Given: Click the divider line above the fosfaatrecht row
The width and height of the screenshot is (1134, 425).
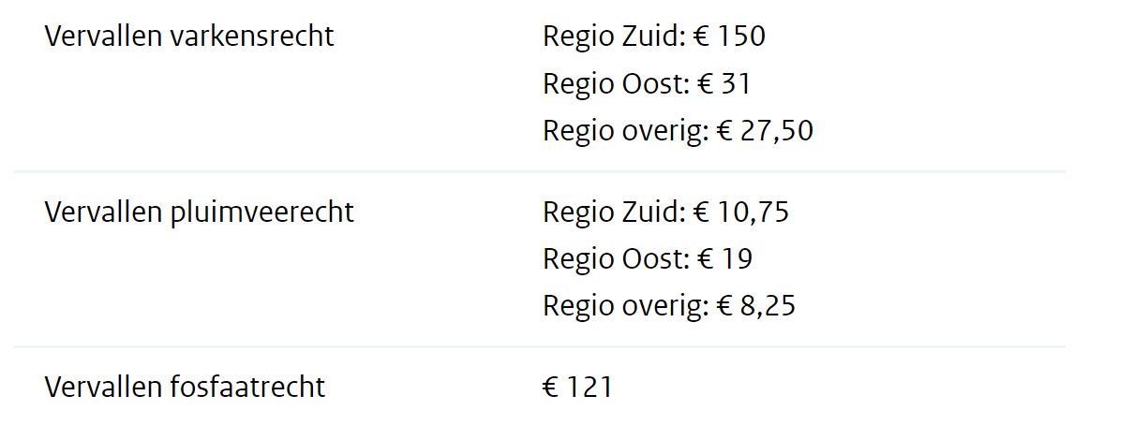Looking at the screenshot, I should click(x=539, y=346).
